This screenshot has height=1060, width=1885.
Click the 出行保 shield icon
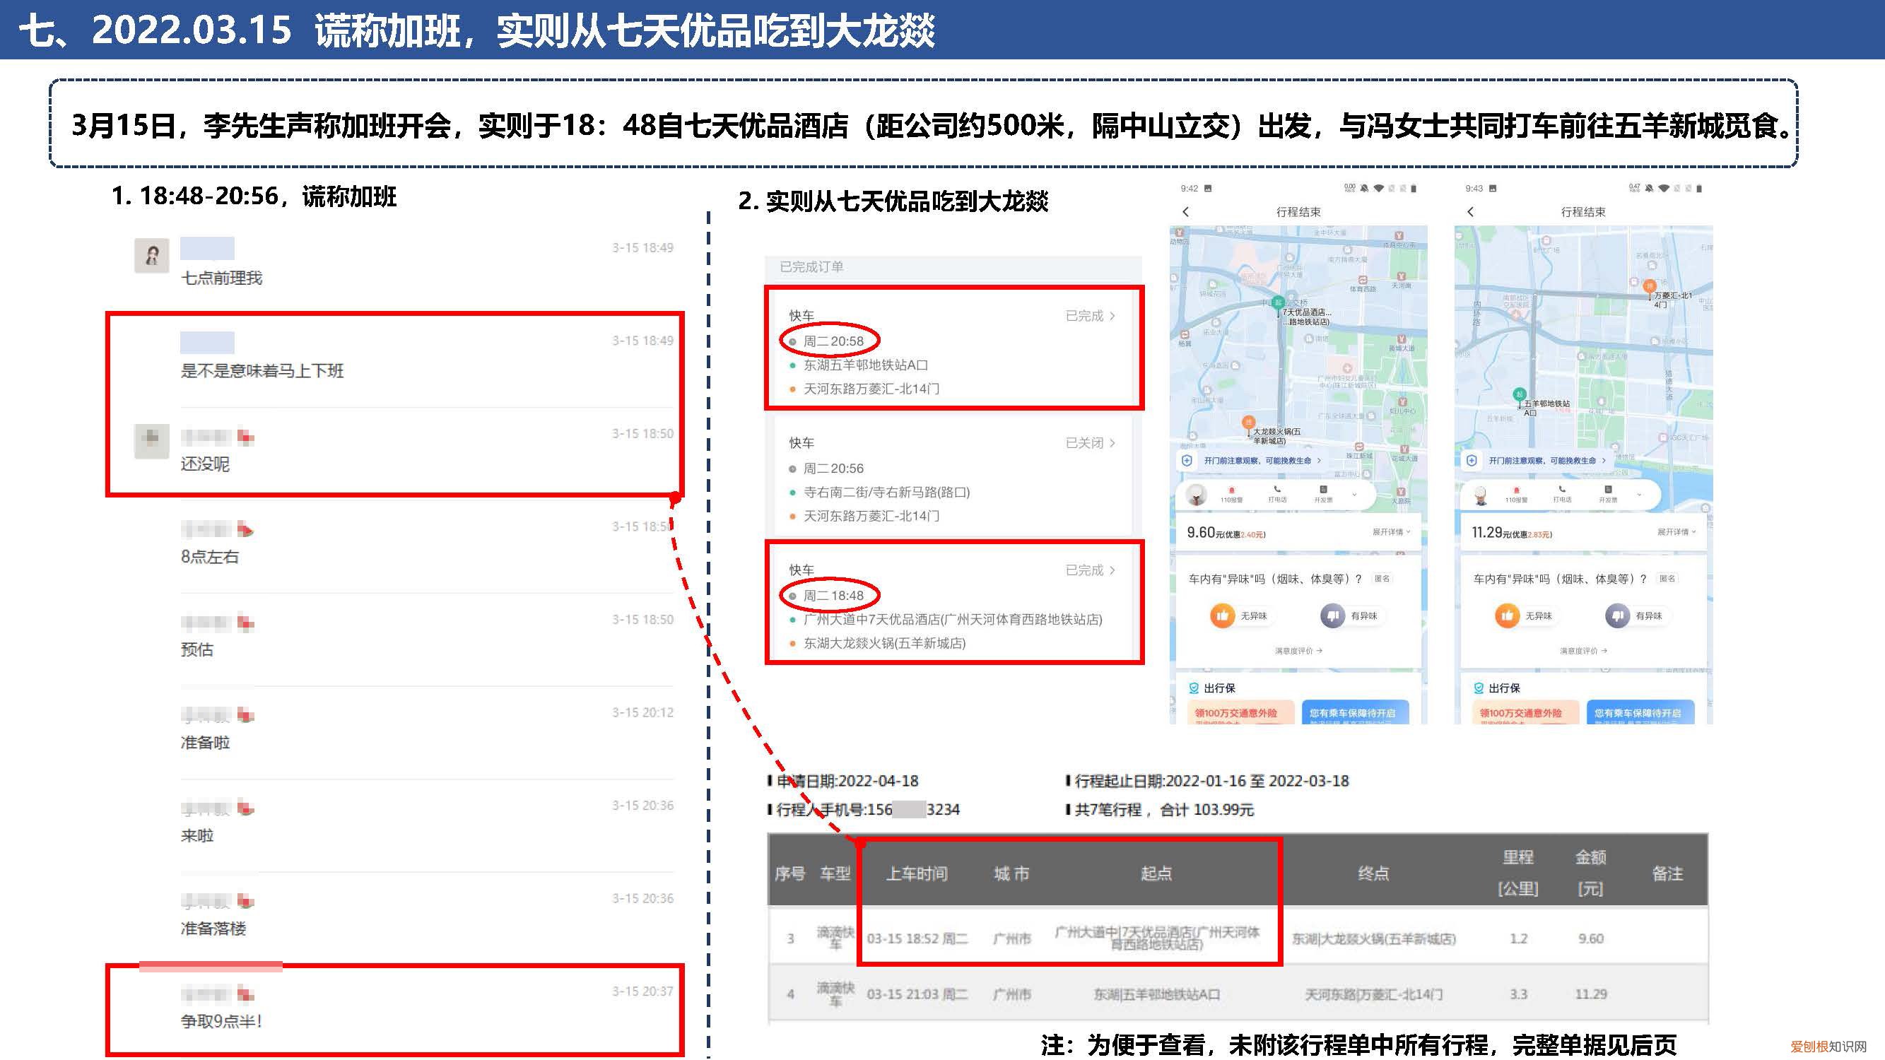pos(1195,688)
